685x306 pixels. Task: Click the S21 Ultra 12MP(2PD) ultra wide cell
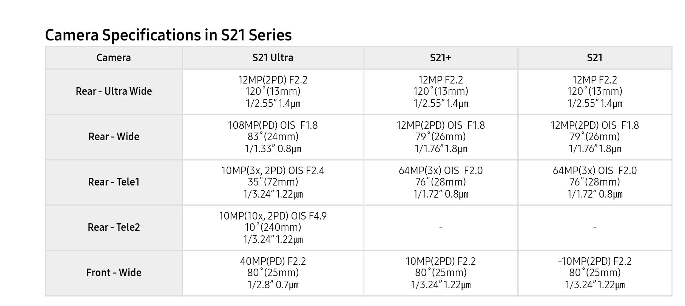(x=273, y=91)
